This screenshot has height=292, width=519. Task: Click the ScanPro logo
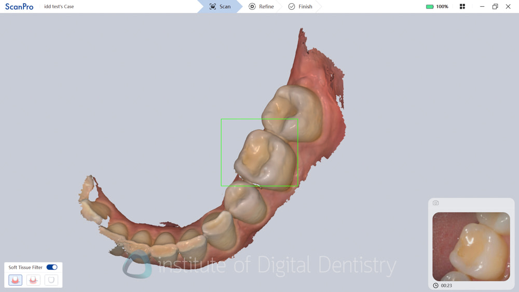[x=19, y=7]
